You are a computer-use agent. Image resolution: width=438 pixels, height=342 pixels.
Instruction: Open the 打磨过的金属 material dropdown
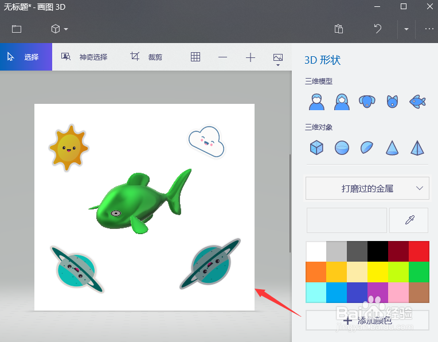[x=367, y=188]
